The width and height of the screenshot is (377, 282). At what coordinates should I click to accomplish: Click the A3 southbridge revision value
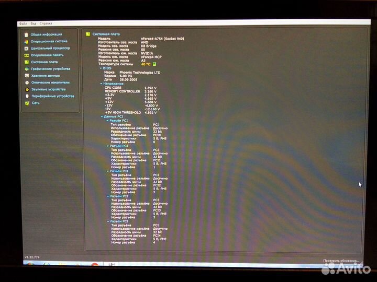tap(143, 61)
